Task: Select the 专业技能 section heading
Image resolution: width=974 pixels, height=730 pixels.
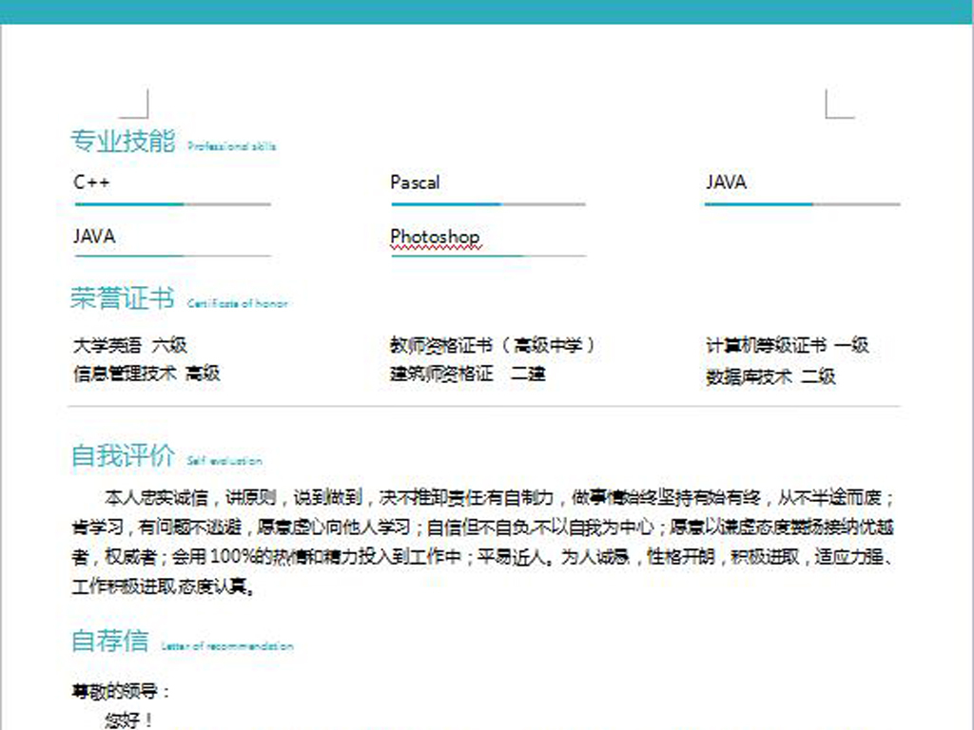Action: 123,142
